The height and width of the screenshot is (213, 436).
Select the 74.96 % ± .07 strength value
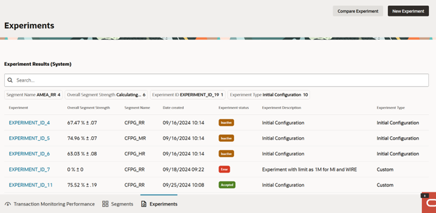(x=82, y=138)
